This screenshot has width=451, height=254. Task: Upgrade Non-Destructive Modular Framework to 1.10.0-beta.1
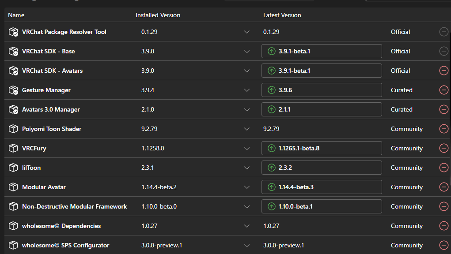[x=322, y=206]
